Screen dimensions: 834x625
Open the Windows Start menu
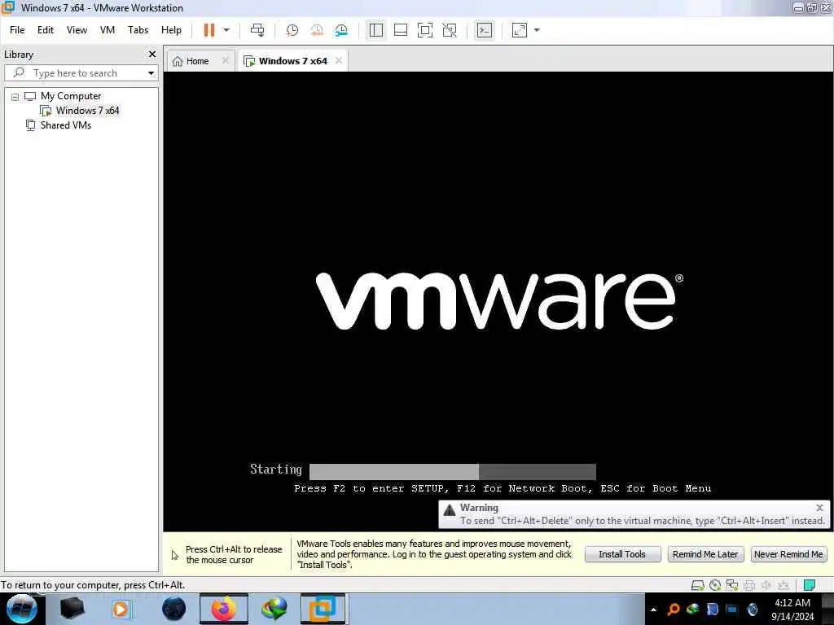(x=22, y=609)
